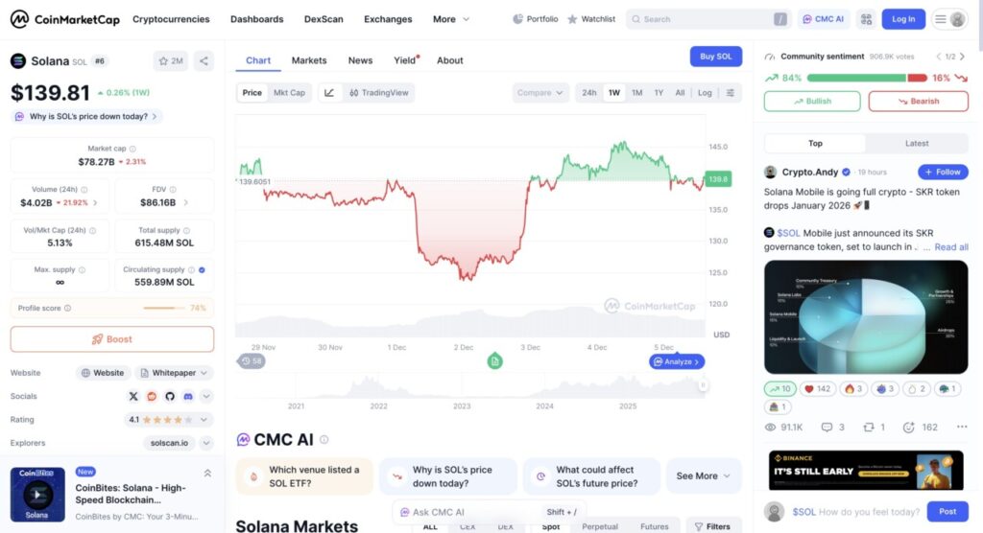
Task: Open the Whitepaper dropdown
Action: (x=174, y=373)
